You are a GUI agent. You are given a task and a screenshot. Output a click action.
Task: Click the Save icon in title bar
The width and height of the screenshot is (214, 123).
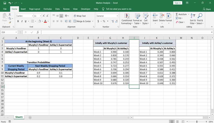point(5,3)
